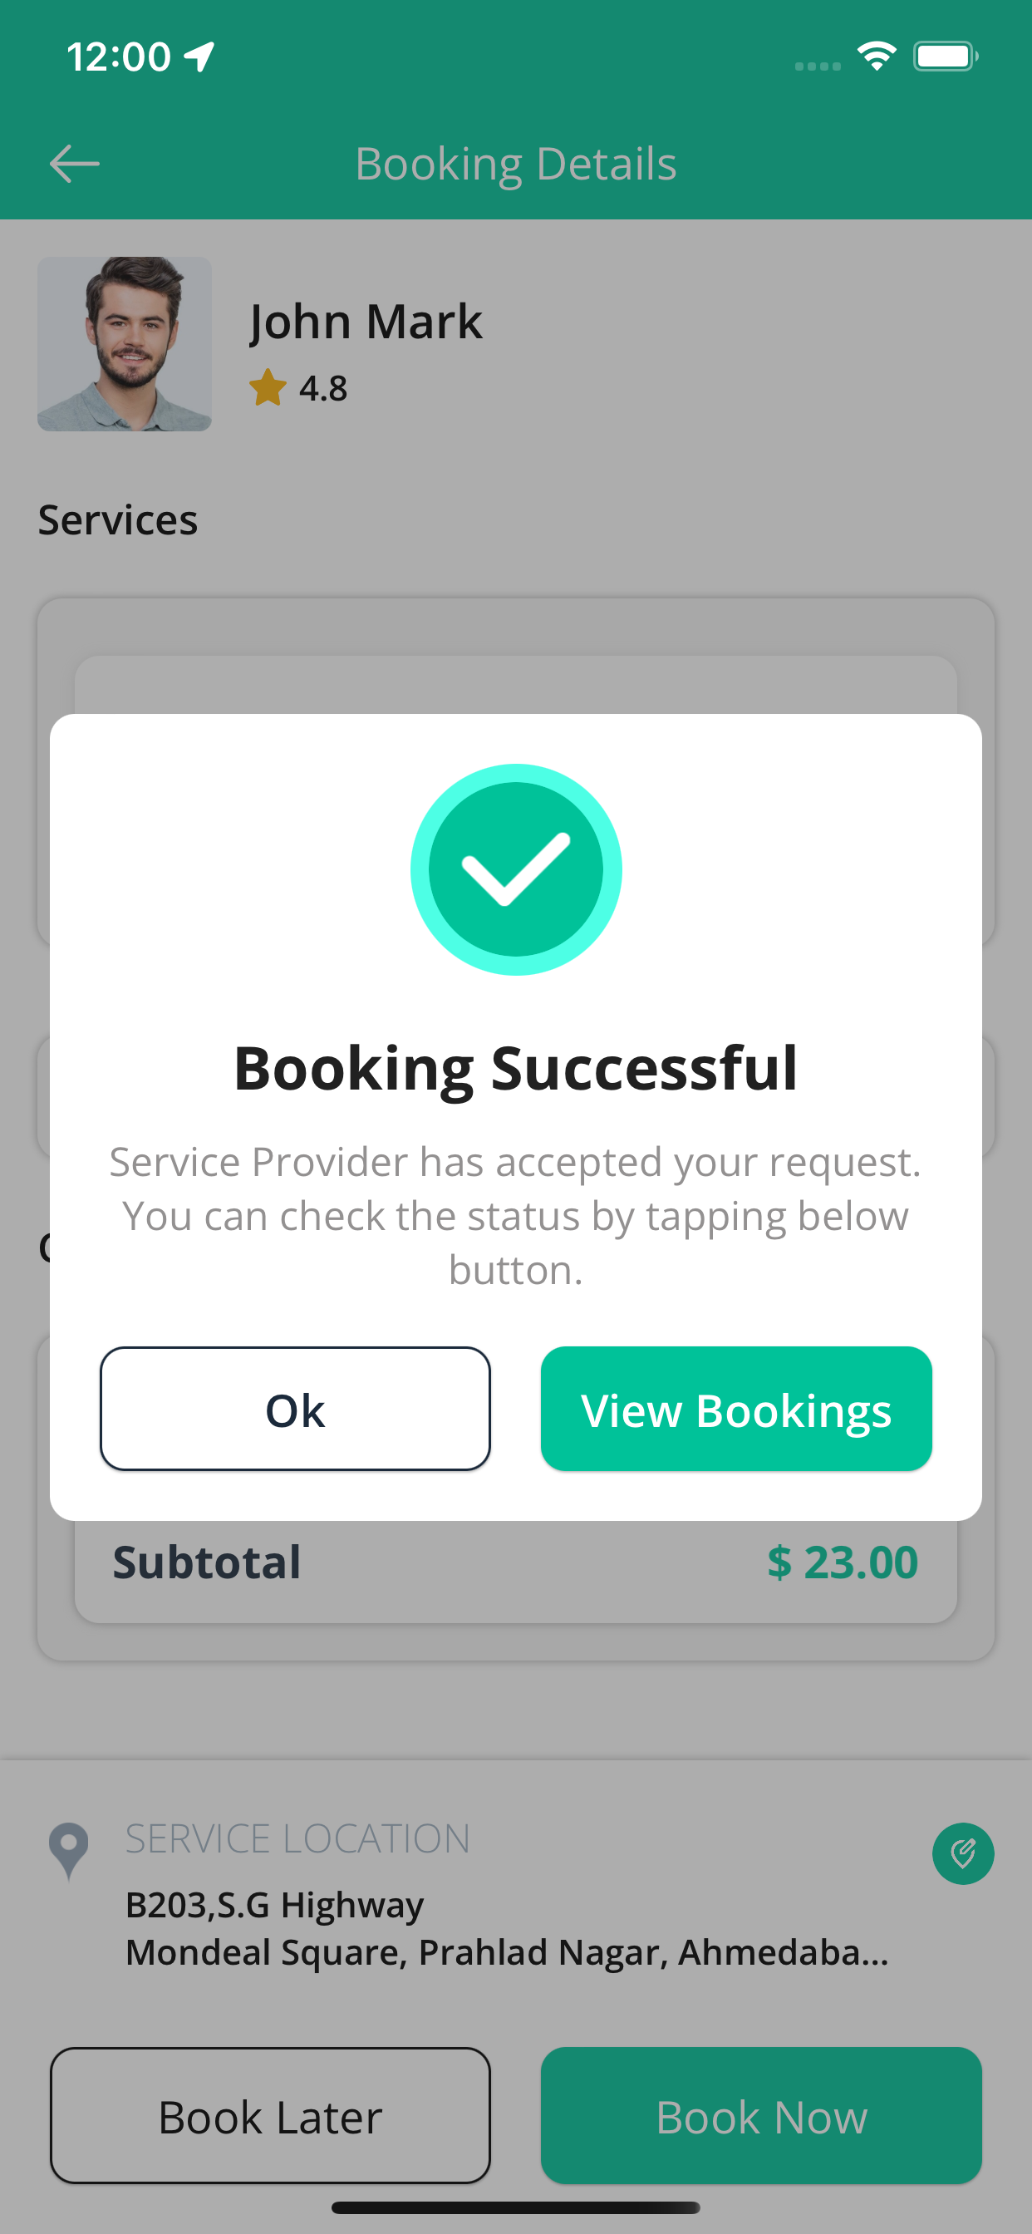Tap the John Mark provider name
Image resolution: width=1032 pixels, height=2234 pixels.
(x=365, y=322)
